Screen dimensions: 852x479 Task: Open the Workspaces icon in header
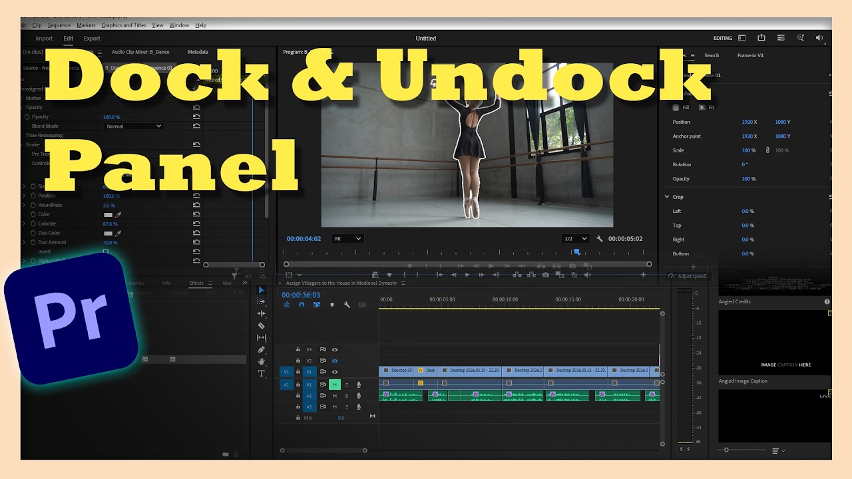pyautogui.click(x=742, y=38)
